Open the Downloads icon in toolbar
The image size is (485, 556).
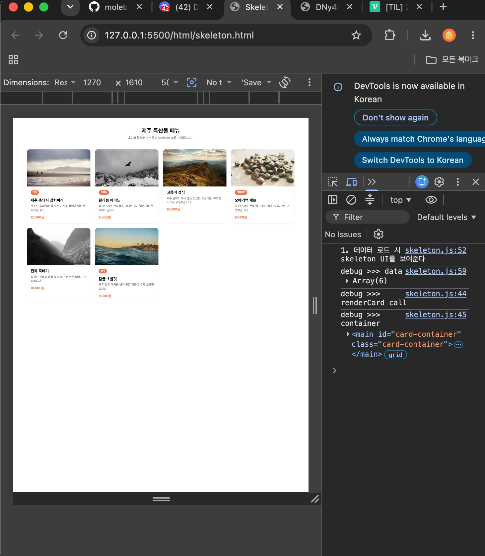coord(425,35)
